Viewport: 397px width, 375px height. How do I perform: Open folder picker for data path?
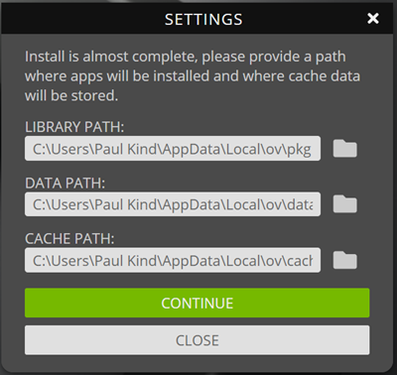344,204
